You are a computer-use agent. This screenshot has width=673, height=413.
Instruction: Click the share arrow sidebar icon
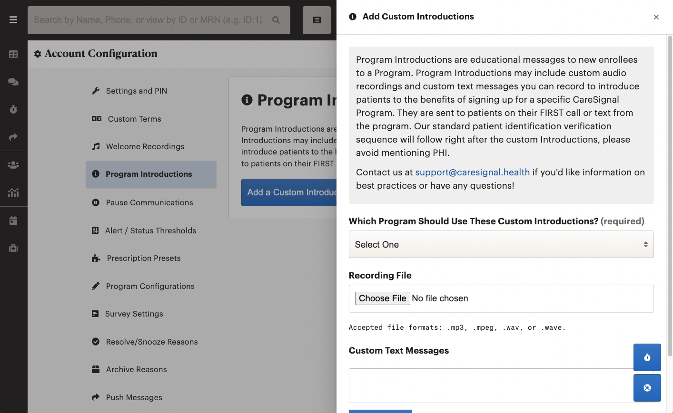(13, 137)
